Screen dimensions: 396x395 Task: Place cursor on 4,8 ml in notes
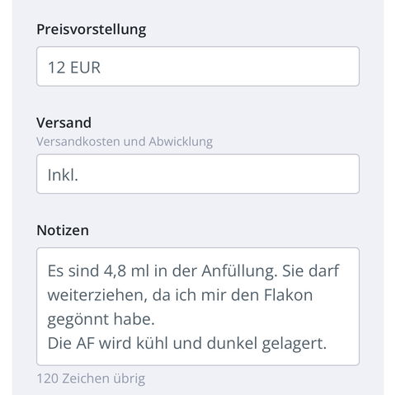pos(126,270)
